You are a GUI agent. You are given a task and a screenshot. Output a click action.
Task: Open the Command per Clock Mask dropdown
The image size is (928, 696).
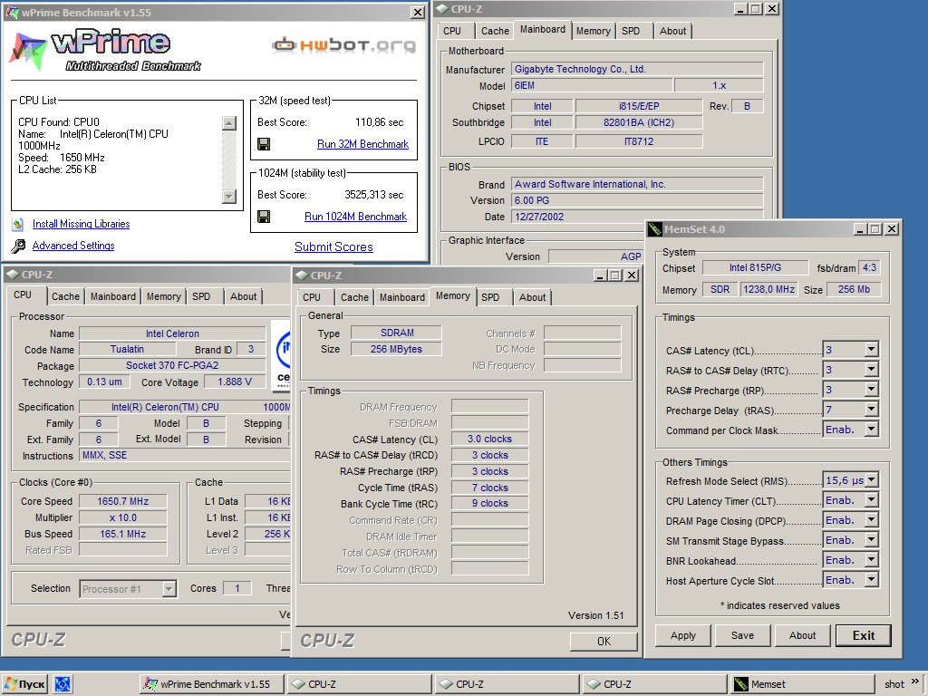coord(871,429)
